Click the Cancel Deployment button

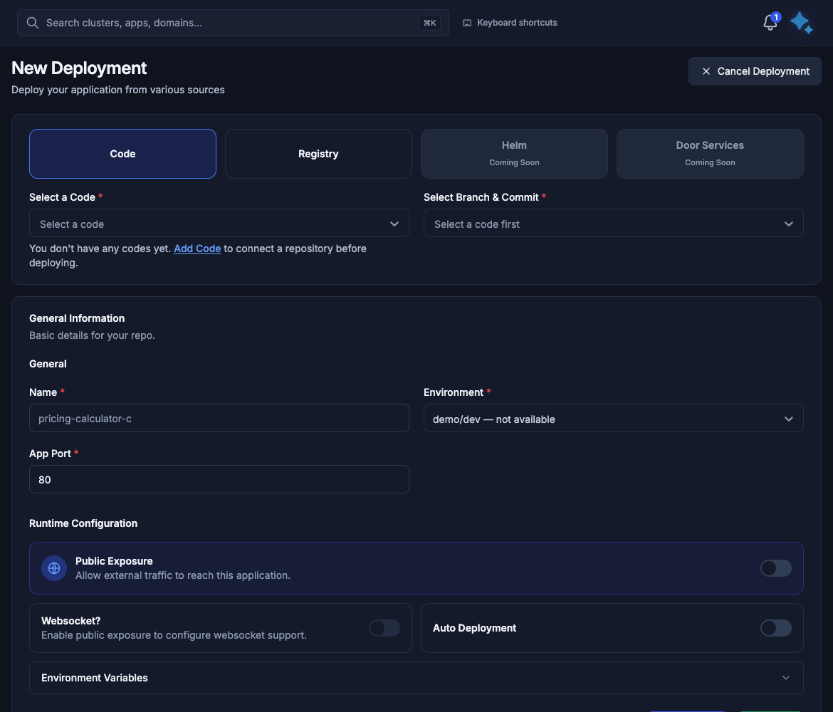point(755,71)
